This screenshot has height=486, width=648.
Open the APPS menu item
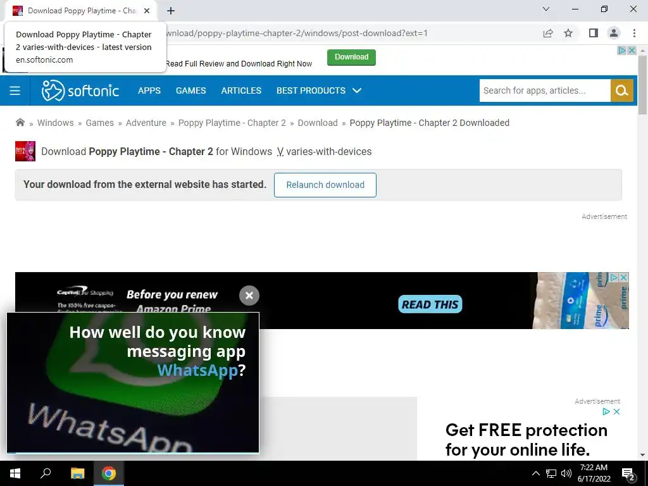(149, 90)
